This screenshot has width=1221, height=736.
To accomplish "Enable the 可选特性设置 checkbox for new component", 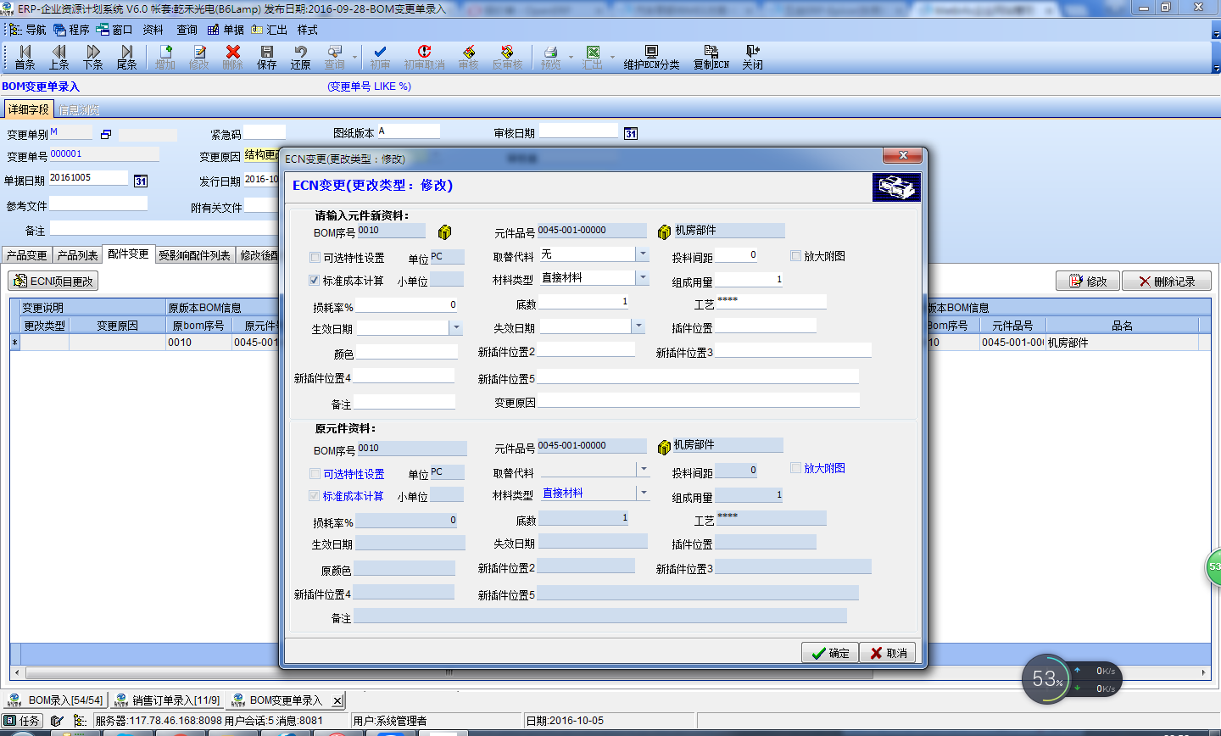I will point(315,257).
